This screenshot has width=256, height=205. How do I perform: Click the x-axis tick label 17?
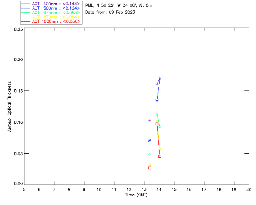click(204, 189)
